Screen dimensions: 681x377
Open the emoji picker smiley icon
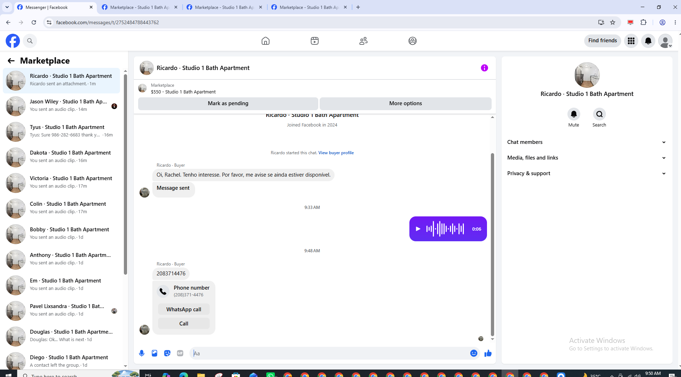coord(474,353)
